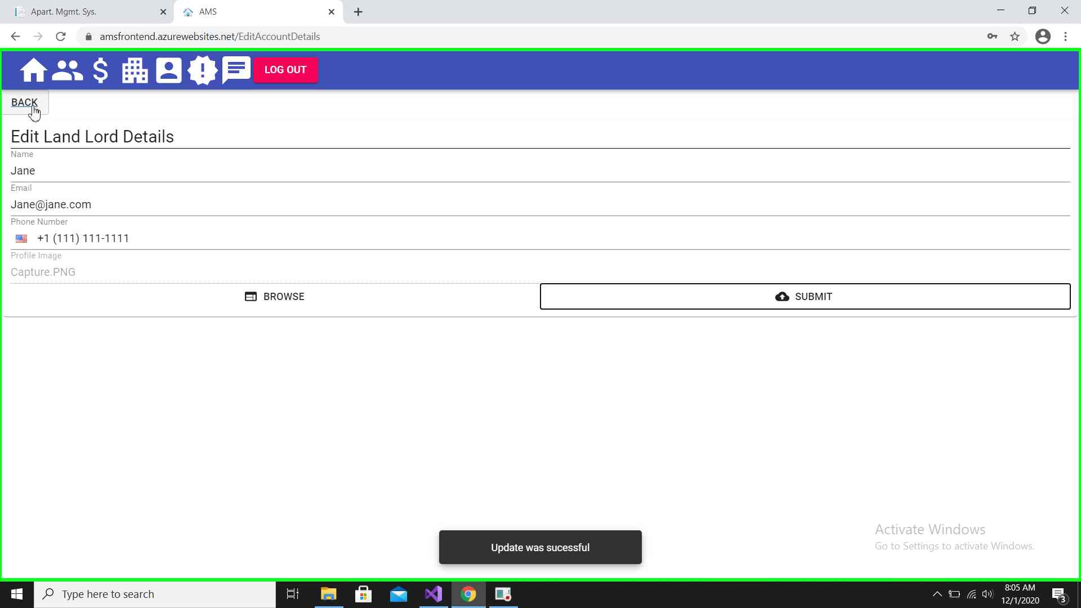Open Task View from the taskbar
The width and height of the screenshot is (1081, 608).
coord(293,594)
